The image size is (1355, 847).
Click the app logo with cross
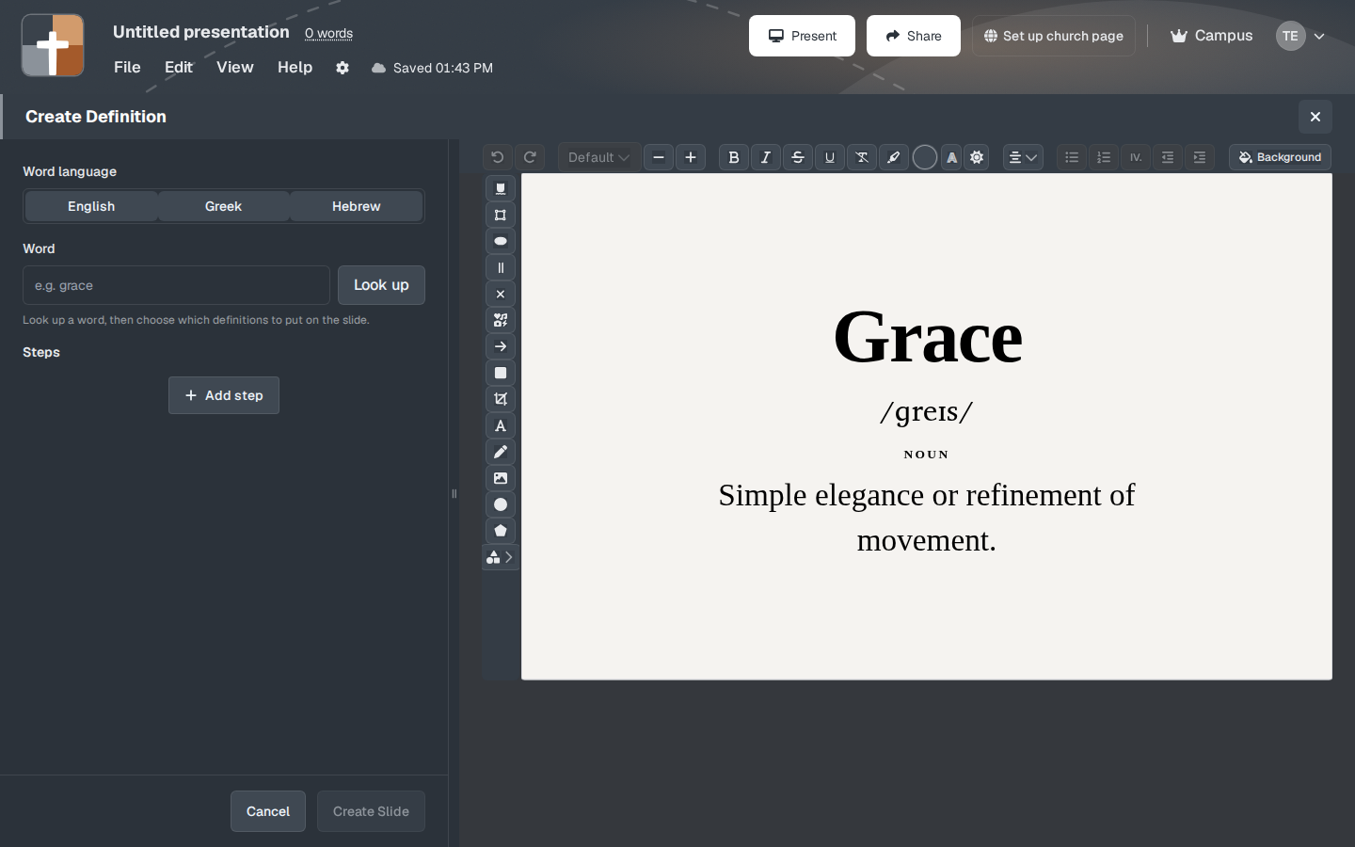53,45
